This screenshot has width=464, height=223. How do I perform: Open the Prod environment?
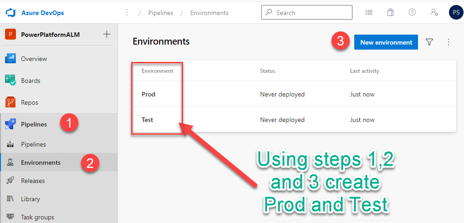click(148, 94)
